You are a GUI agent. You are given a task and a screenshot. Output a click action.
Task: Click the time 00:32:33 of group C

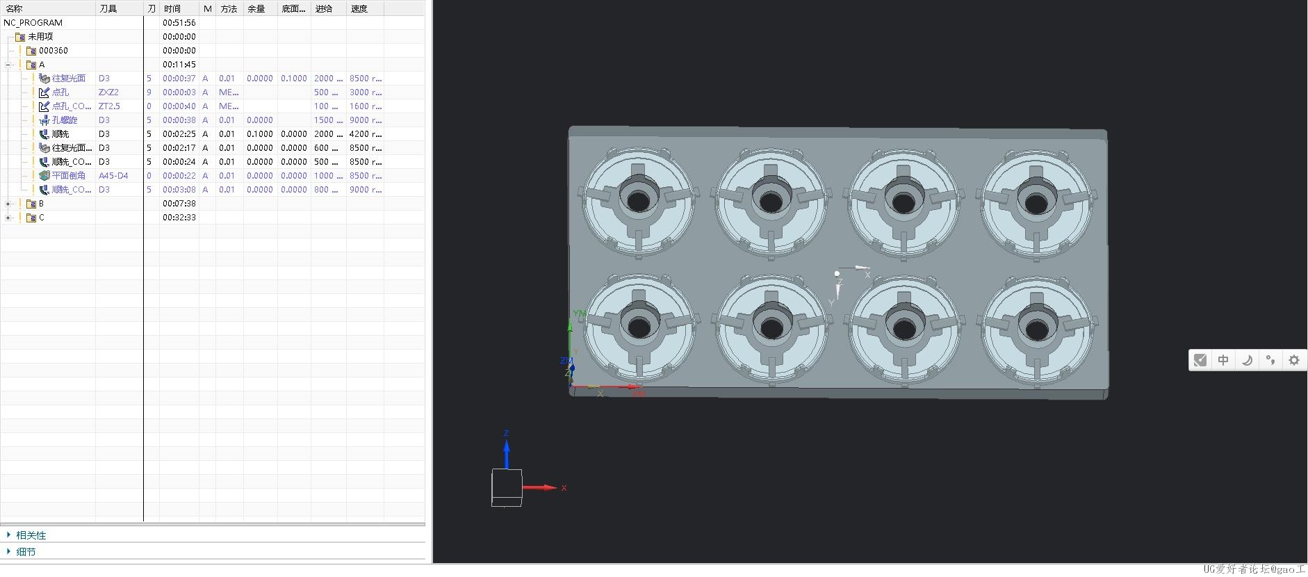(x=179, y=218)
